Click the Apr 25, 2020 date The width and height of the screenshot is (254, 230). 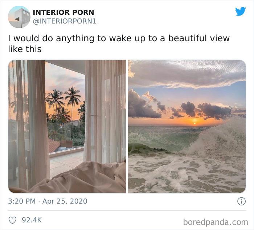pos(65,201)
